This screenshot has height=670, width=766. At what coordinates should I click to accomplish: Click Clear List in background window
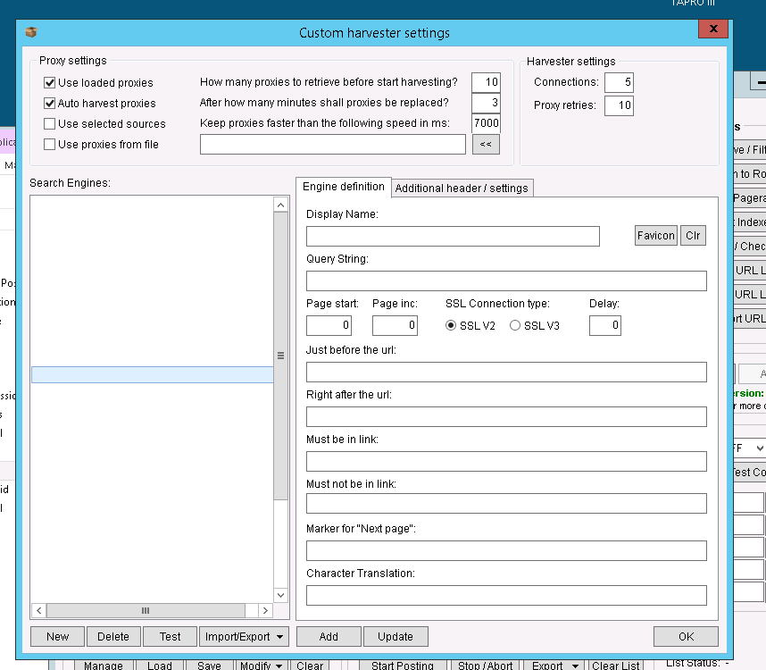(615, 666)
